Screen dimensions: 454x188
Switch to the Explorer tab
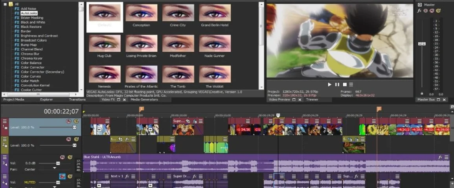click(x=46, y=99)
